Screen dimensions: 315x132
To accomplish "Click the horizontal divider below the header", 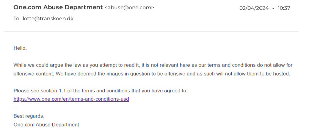I will 151,32.
